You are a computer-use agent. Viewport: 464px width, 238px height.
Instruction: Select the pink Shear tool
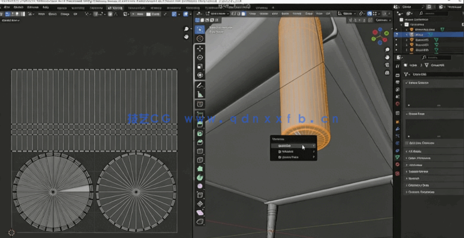point(199,213)
